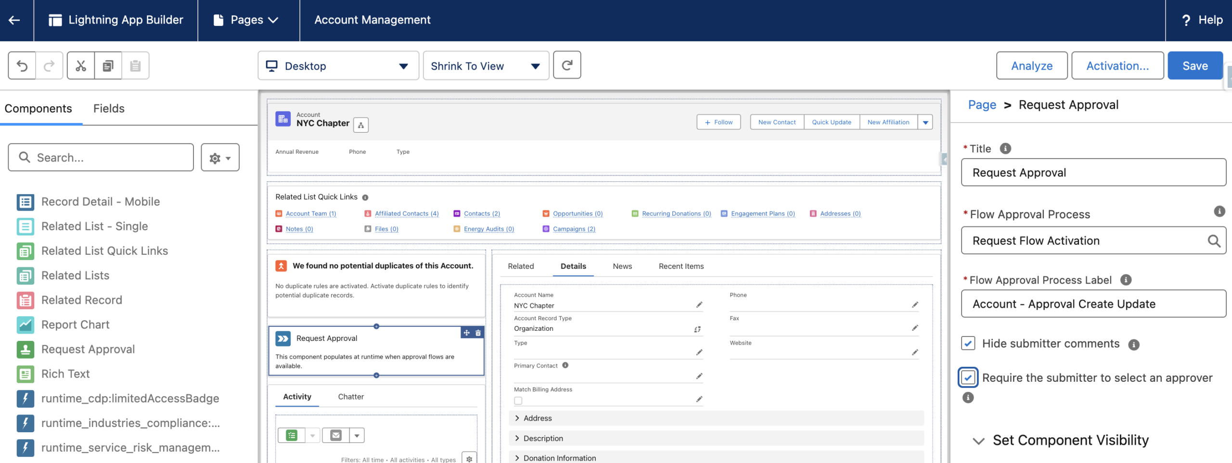Uncheck Hide submitter comments
Viewport: 1232px width, 463px height.
968,343
